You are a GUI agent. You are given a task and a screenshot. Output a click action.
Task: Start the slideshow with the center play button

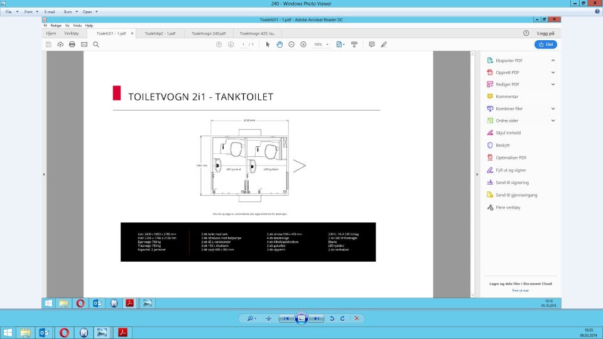[x=301, y=318]
